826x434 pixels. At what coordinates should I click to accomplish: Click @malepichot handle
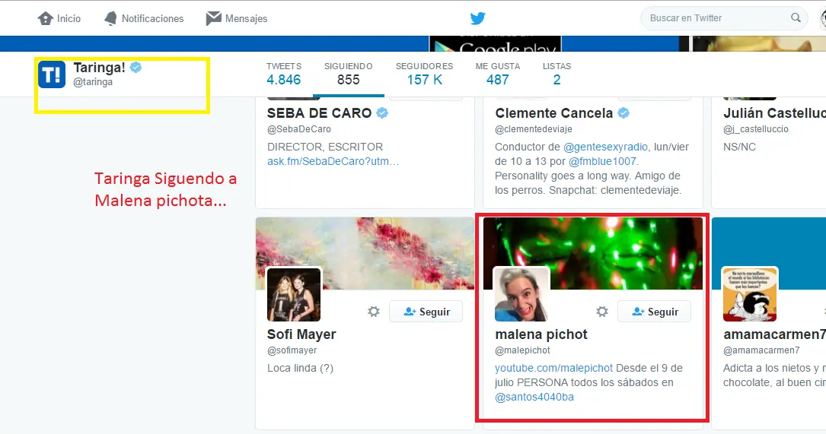click(x=522, y=350)
